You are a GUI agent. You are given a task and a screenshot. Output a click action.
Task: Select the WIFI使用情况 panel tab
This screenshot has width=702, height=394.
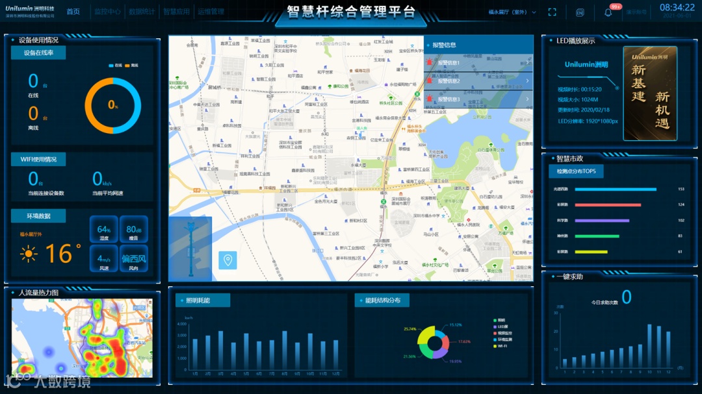point(38,159)
